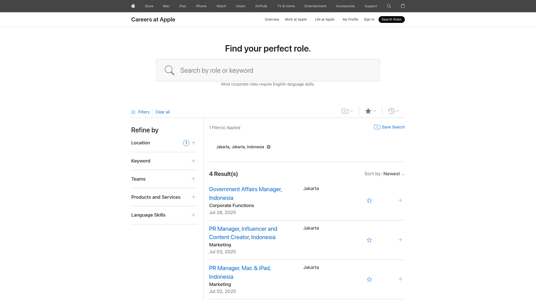This screenshot has height=301, width=536.
Task: Open PR Manager, Mac & iPad, Indonesia job
Action: tap(240, 272)
